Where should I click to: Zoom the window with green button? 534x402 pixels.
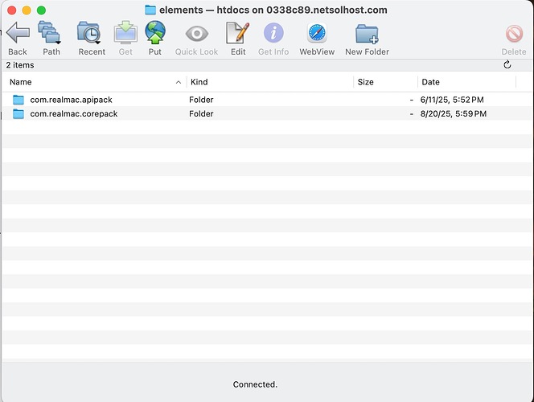click(x=41, y=10)
